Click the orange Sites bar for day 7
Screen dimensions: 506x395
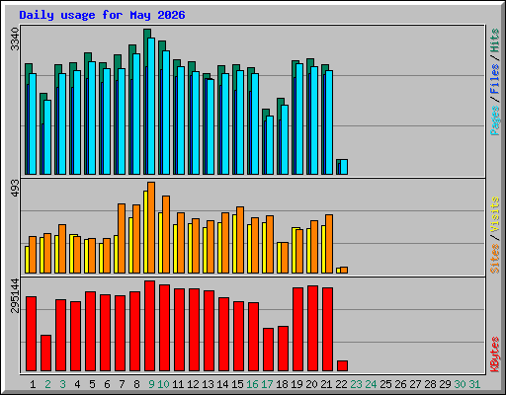pos(122,238)
